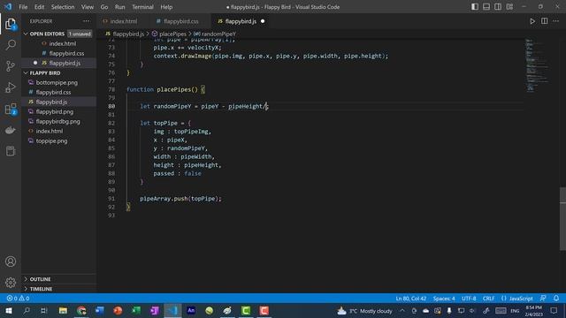Open the Terminal menu
Image resolution: width=566 pixels, height=318 pixels.
coord(142,7)
